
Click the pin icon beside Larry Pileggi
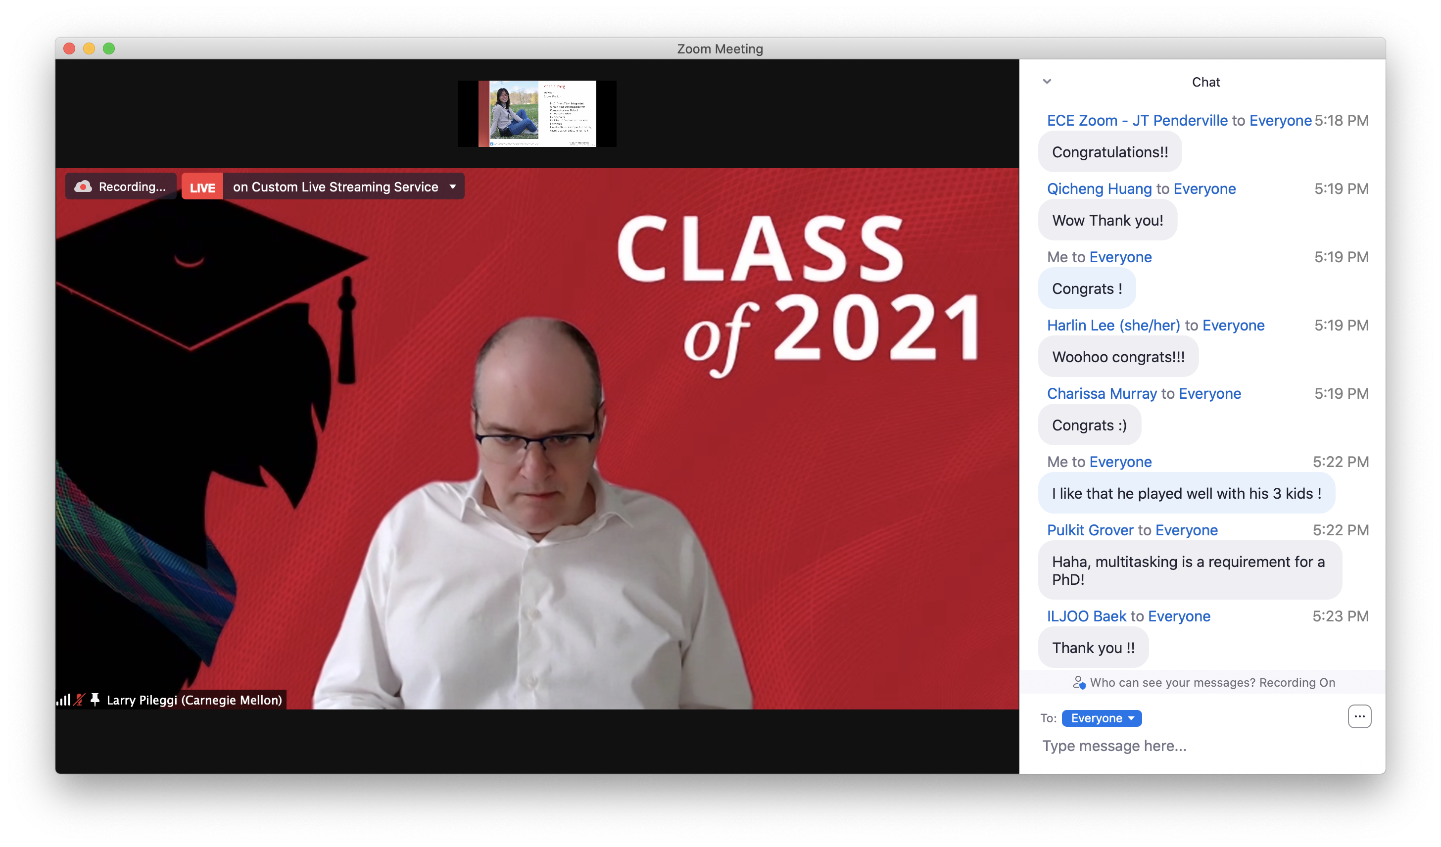click(95, 699)
